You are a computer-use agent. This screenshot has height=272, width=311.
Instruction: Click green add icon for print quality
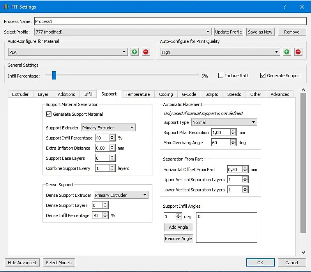coord(287,52)
